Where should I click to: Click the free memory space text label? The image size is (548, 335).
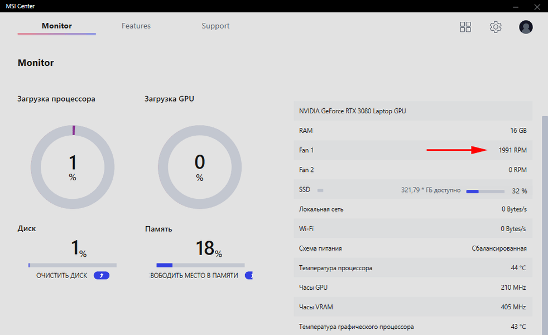click(x=194, y=276)
